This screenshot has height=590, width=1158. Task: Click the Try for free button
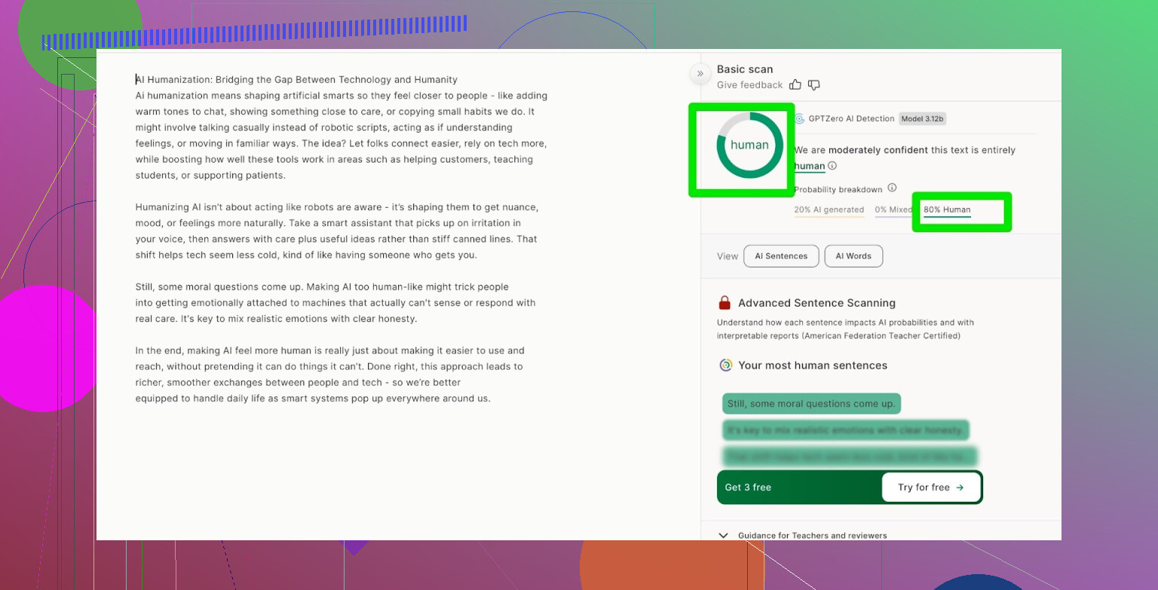(x=931, y=488)
